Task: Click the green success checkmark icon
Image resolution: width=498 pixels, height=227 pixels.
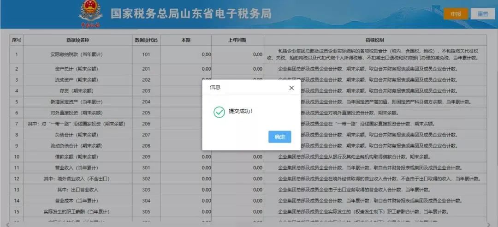Action: [x=219, y=112]
